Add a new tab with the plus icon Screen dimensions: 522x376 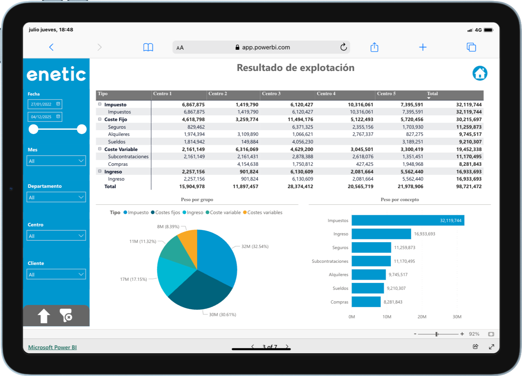coord(423,47)
